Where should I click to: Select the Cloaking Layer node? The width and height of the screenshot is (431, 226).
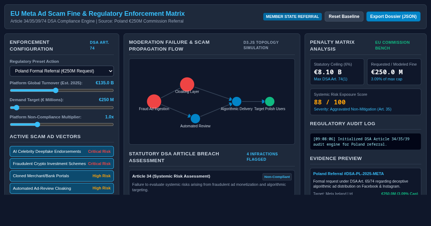(x=187, y=84)
